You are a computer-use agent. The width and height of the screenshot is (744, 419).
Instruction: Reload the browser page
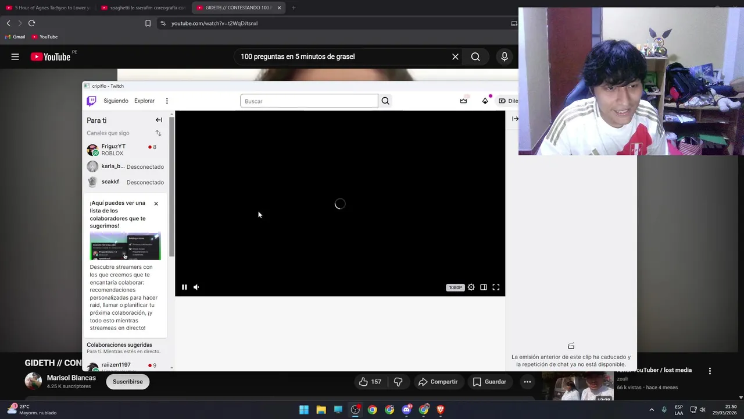click(31, 23)
